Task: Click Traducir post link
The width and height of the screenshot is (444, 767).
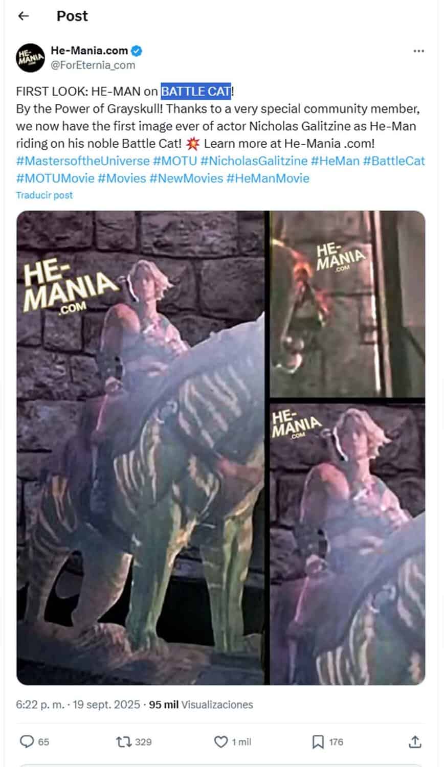Action: pyautogui.click(x=45, y=195)
